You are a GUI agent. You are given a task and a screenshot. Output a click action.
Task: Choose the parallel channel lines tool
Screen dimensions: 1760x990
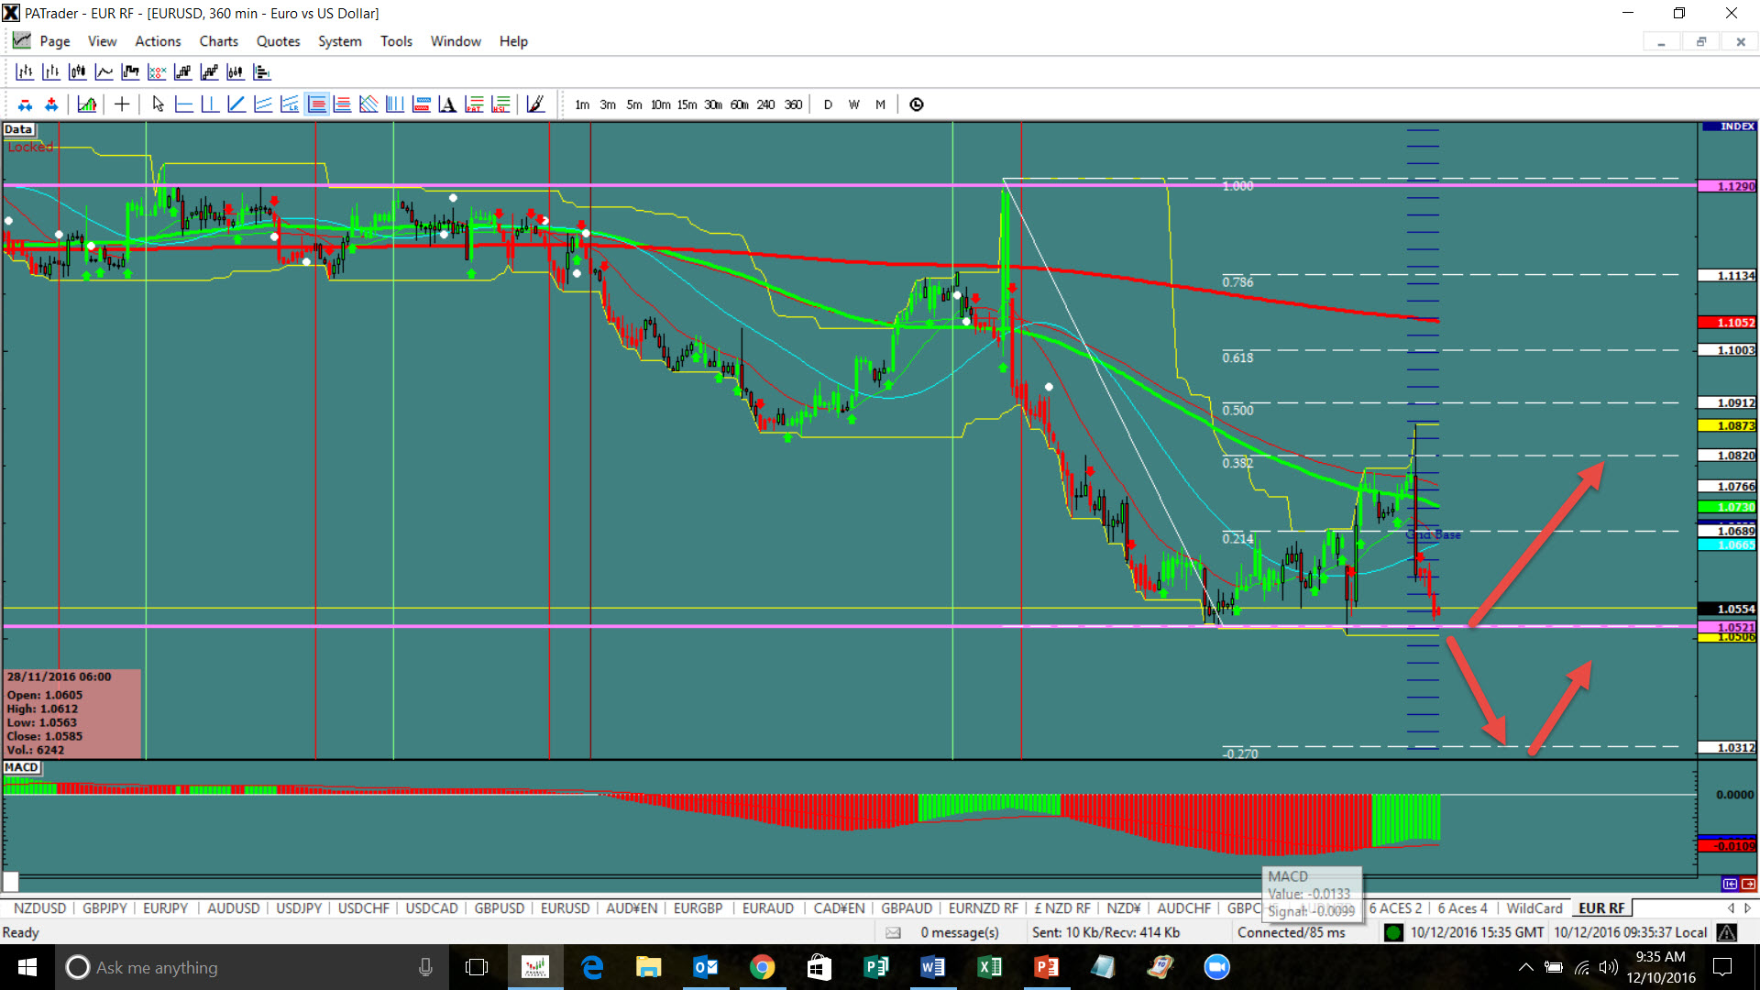263,104
